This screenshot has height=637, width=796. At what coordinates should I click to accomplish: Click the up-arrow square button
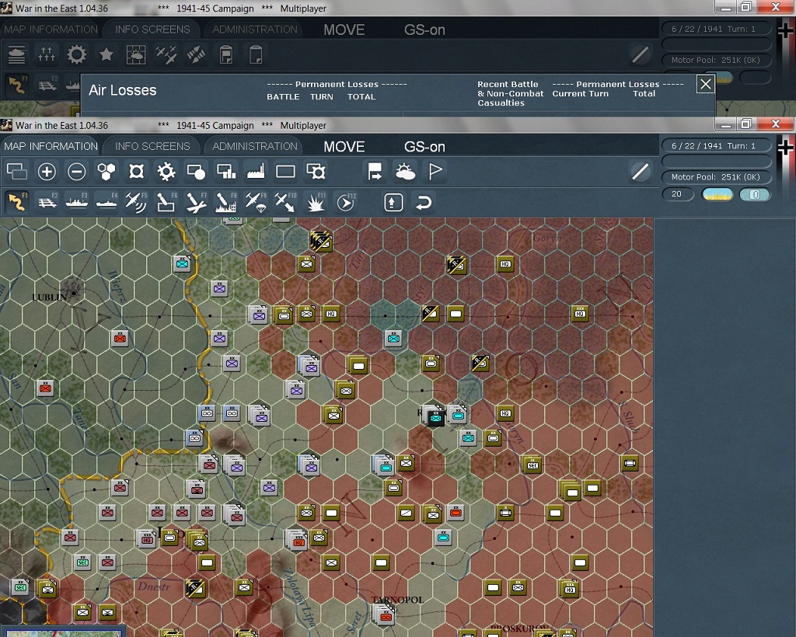[x=393, y=202]
